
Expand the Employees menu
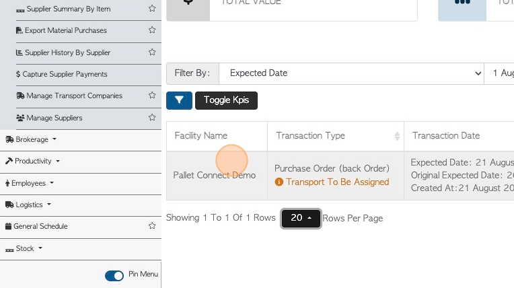(x=29, y=183)
